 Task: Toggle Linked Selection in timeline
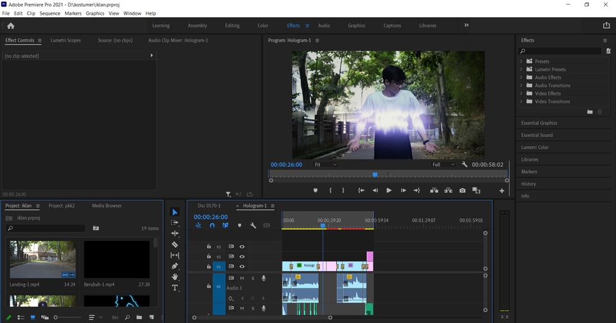[x=225, y=226]
